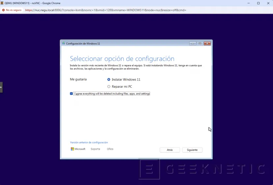
Task: Maximize the Google Chrome window
Action: pos(259,3)
